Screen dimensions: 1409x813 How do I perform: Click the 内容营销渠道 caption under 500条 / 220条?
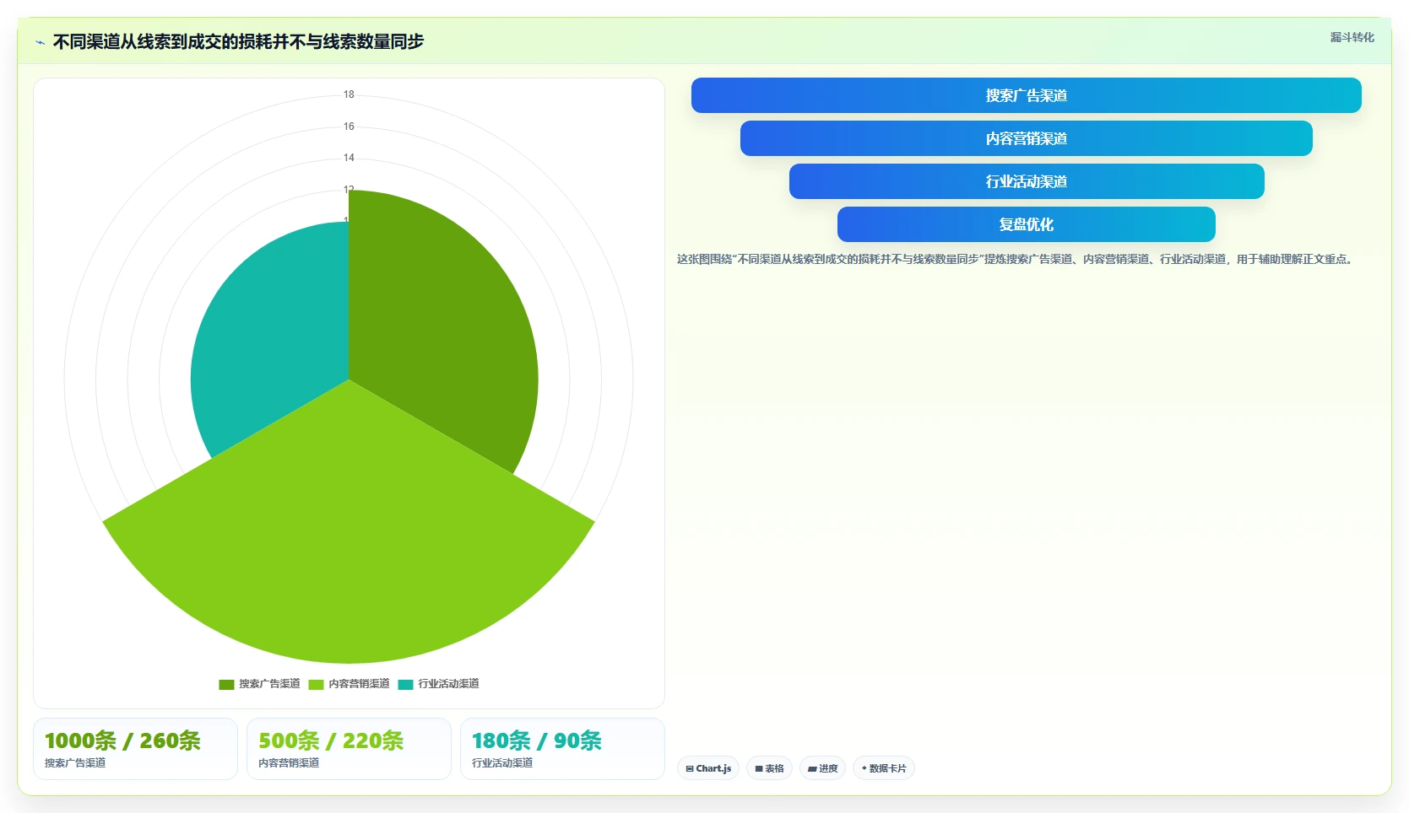(289, 762)
